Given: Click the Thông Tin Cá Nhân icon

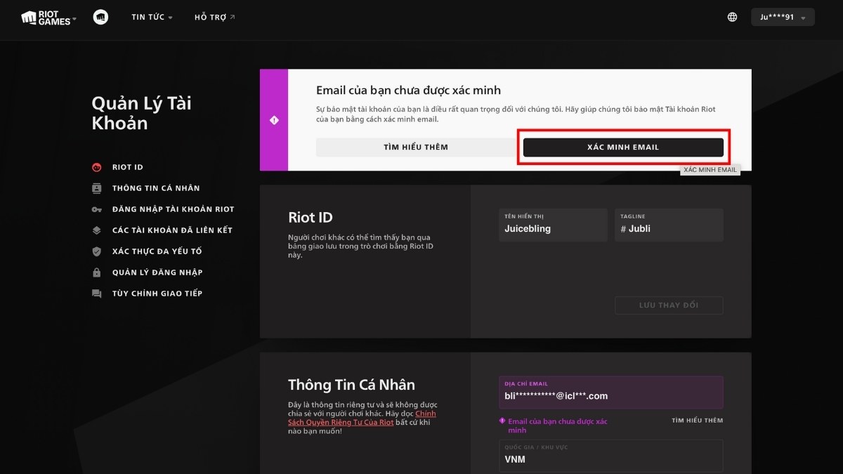Looking at the screenshot, I should (x=97, y=188).
